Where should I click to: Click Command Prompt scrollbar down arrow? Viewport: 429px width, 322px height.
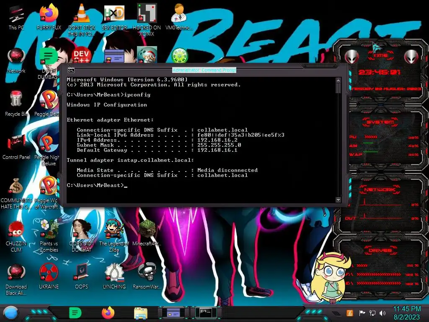(338, 200)
